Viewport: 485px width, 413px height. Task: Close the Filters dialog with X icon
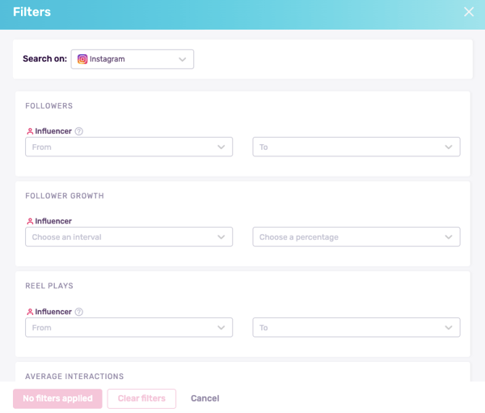(x=469, y=12)
